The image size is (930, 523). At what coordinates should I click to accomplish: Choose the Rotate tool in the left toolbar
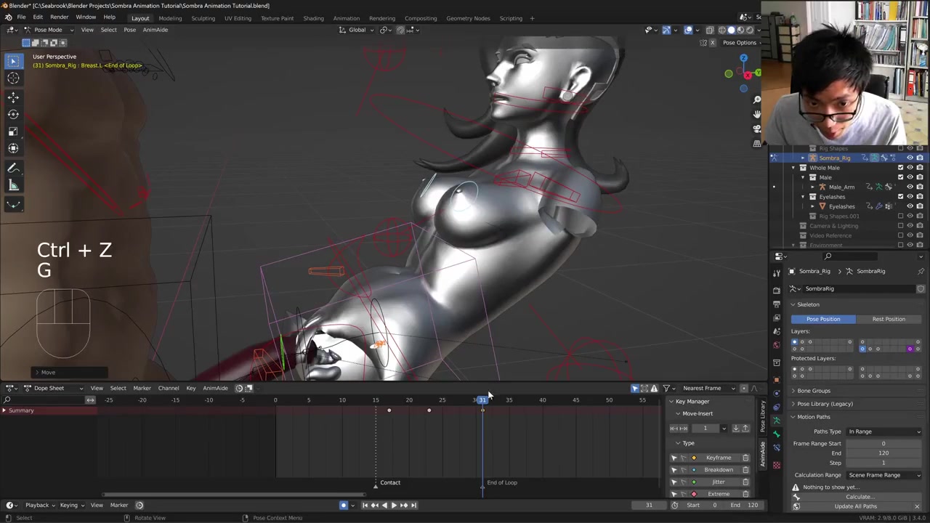tap(13, 114)
